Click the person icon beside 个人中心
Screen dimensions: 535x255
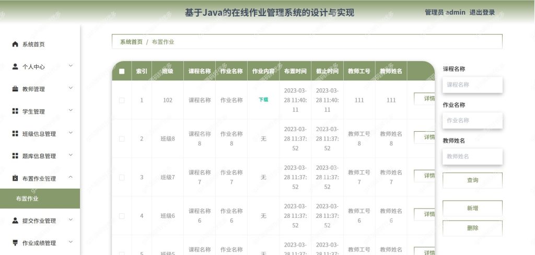pos(15,66)
